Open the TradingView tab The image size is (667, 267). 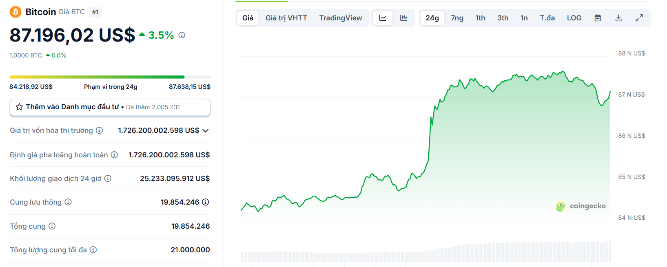click(340, 18)
